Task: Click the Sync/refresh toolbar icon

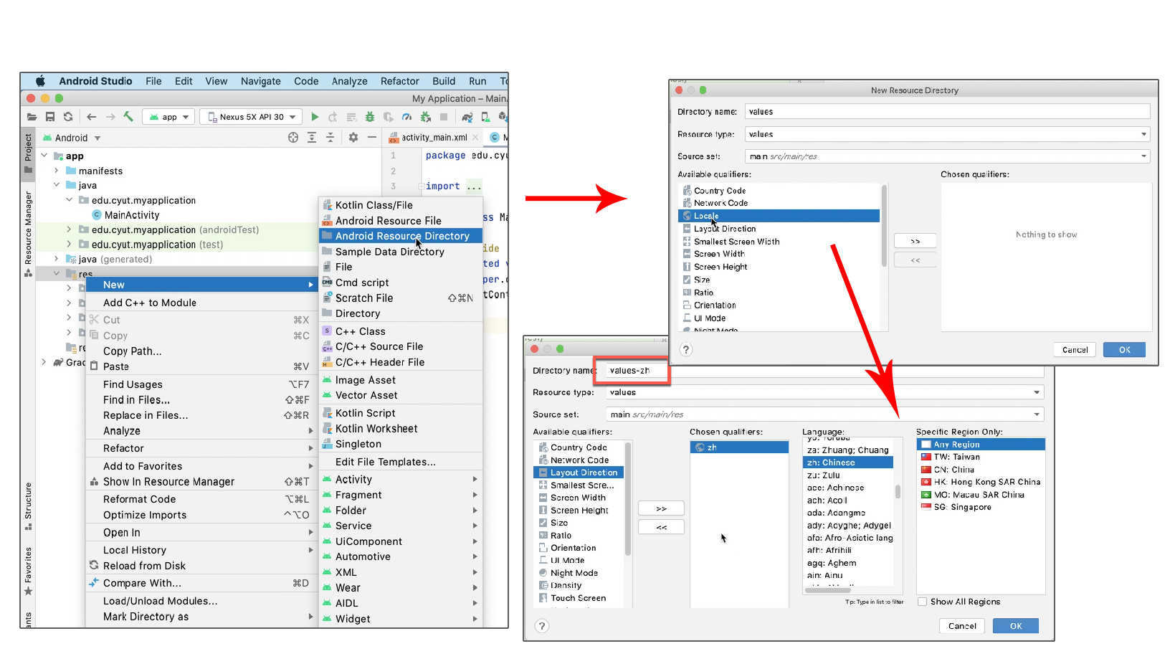Action: coord(68,117)
